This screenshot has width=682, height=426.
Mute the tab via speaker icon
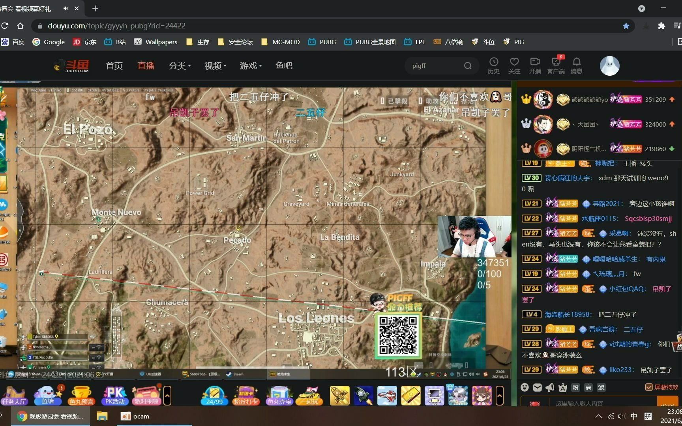(x=66, y=8)
